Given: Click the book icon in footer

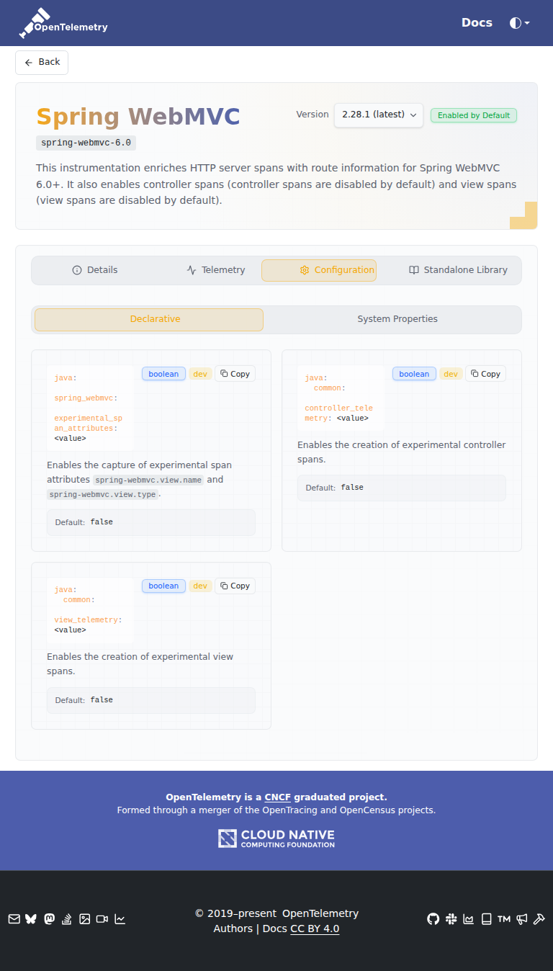Looking at the screenshot, I should [487, 918].
